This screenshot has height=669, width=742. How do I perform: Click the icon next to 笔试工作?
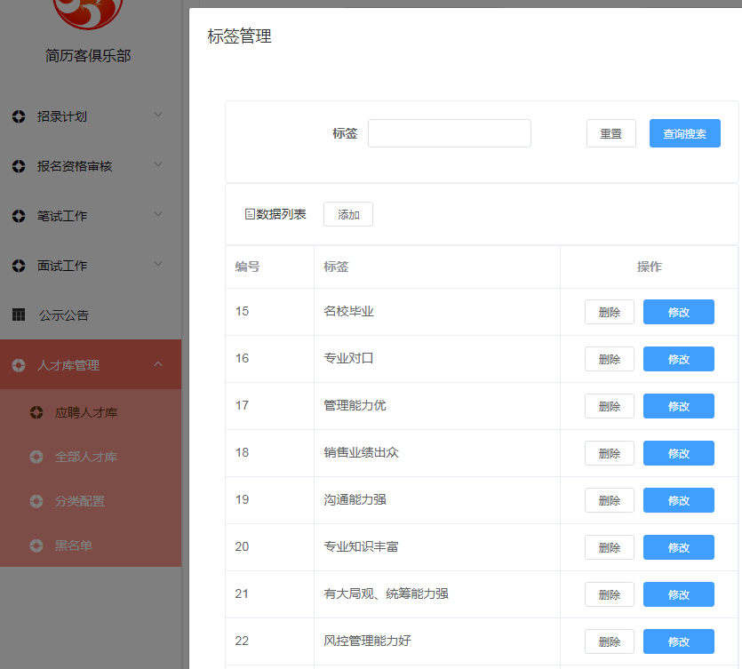tap(19, 216)
